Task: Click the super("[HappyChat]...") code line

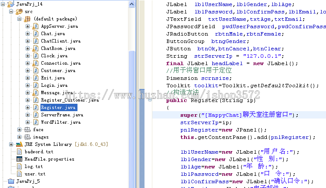Action: pyautogui.click(x=239, y=115)
